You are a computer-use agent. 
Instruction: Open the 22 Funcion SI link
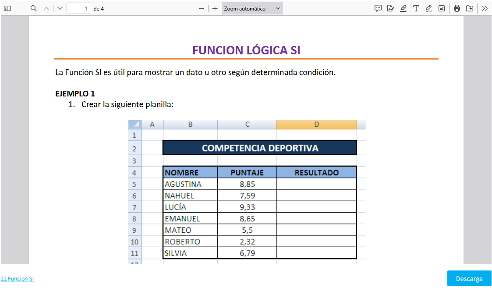point(17,279)
